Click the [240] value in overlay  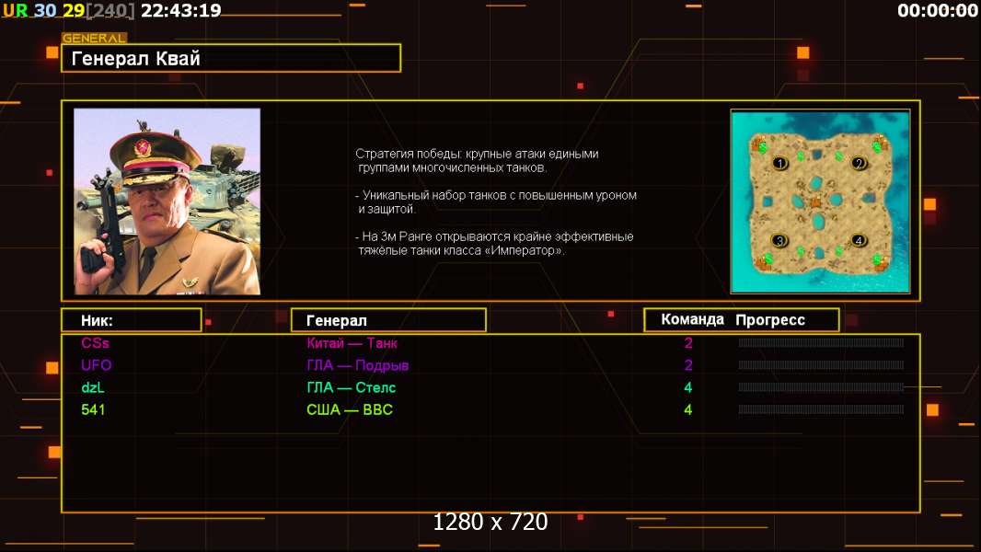click(x=110, y=11)
